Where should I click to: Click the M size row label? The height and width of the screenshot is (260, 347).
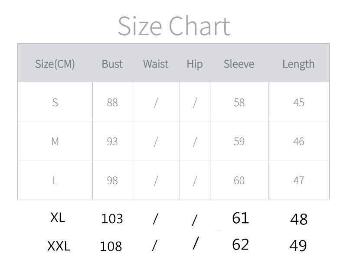tap(55, 141)
